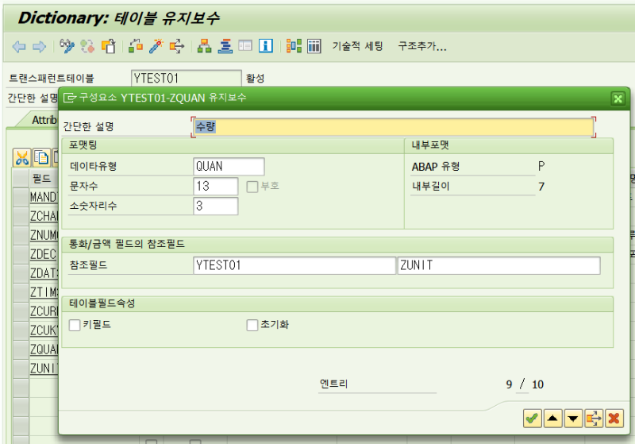Select the ZQUA field row
635x444 pixels.
pos(44,349)
